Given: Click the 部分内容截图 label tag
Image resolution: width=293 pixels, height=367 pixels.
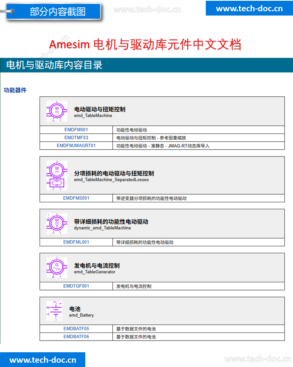Looking at the screenshot, I should 53,11.
